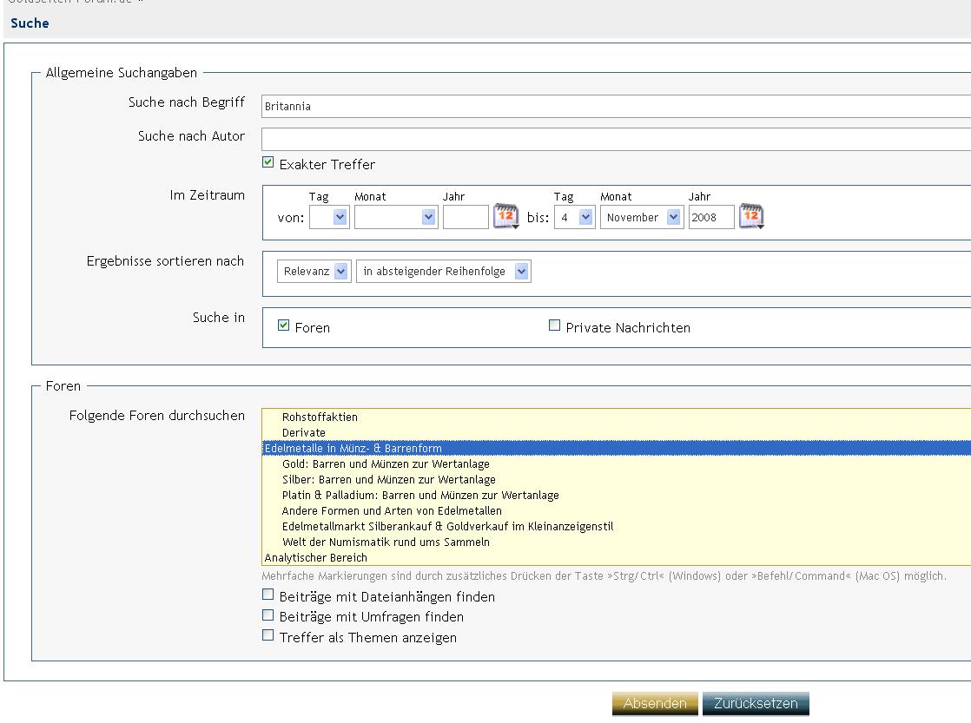This screenshot has height=723, width=971.
Task: Open the end date calendar picker icon
Action: coord(751,216)
